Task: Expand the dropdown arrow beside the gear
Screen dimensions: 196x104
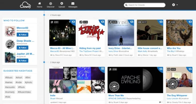Action: (177, 5)
